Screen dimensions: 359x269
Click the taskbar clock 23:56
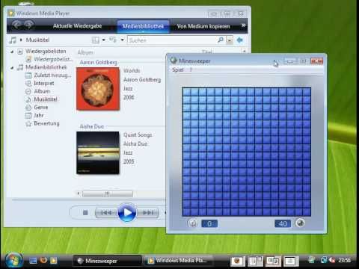344,260
